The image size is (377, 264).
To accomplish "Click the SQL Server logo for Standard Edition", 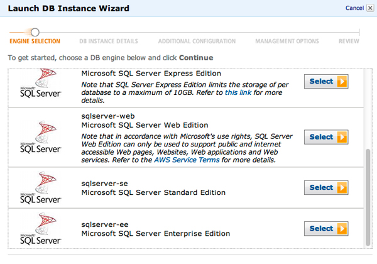I will pos(41,187).
